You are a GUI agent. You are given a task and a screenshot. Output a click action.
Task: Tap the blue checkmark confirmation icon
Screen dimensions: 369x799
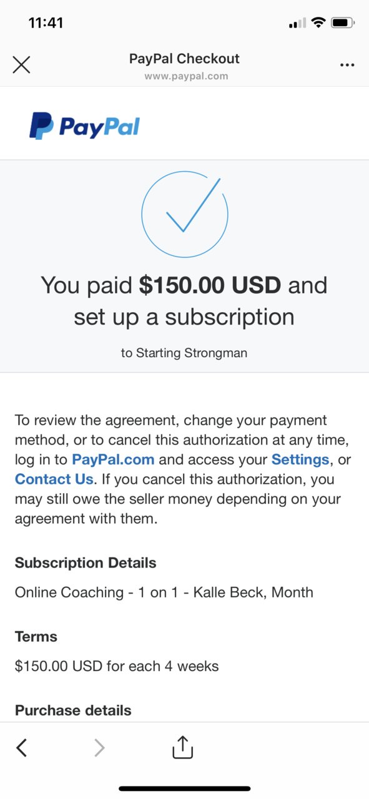(x=185, y=214)
